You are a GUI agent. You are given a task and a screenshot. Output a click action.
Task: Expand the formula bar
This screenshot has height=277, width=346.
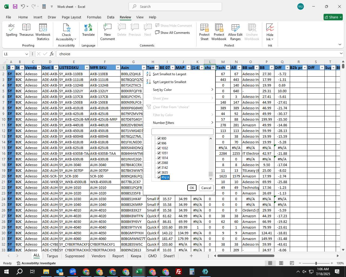(x=341, y=54)
